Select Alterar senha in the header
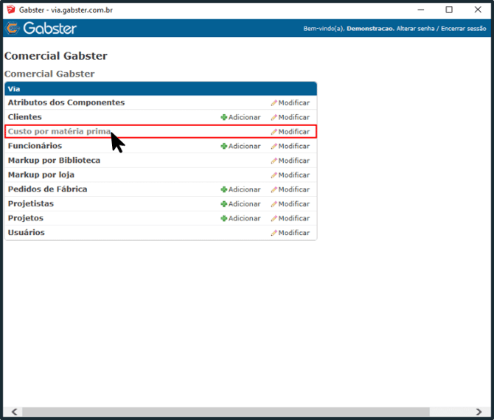The image size is (494, 420). [x=415, y=29]
